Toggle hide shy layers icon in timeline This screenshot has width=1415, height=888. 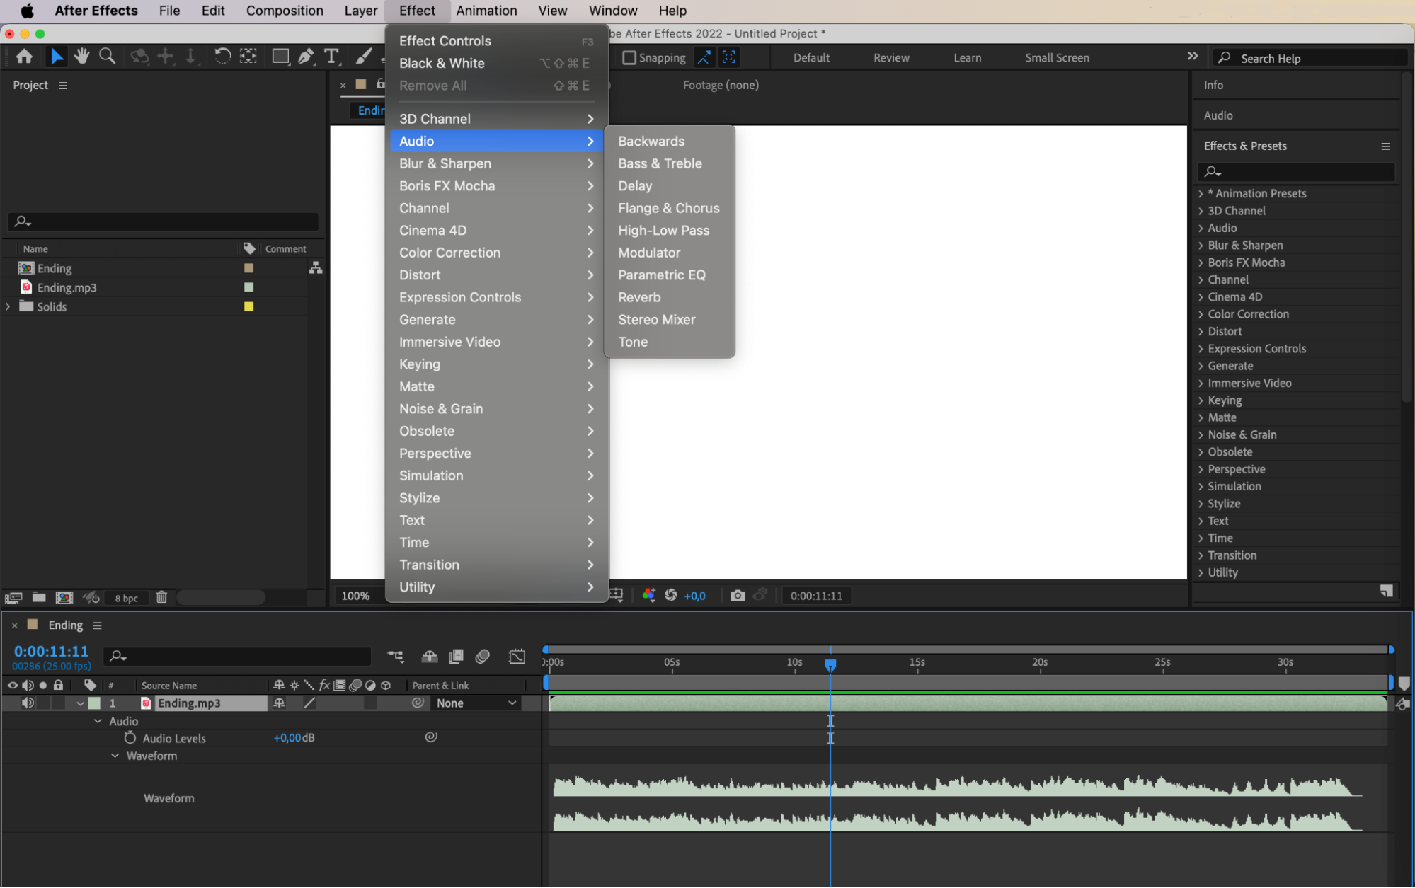click(x=429, y=657)
